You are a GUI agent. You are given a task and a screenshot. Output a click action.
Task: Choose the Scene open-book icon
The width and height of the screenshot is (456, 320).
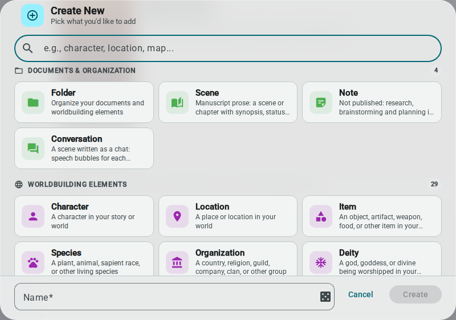point(177,102)
